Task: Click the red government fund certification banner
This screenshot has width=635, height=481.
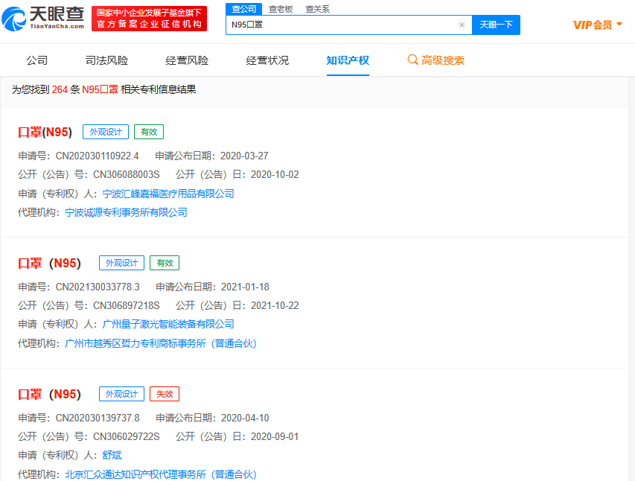Action: pyautogui.click(x=149, y=19)
